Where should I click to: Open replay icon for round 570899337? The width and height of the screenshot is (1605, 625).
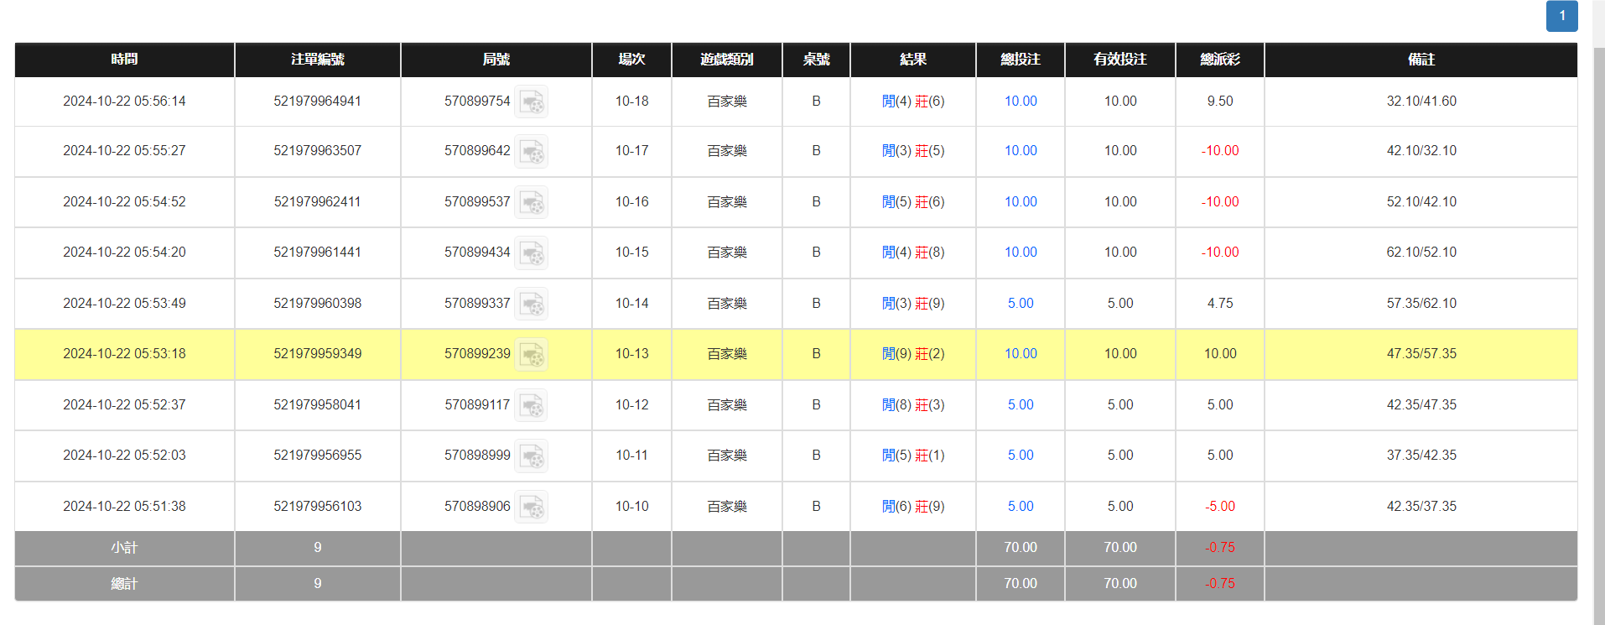tap(531, 304)
